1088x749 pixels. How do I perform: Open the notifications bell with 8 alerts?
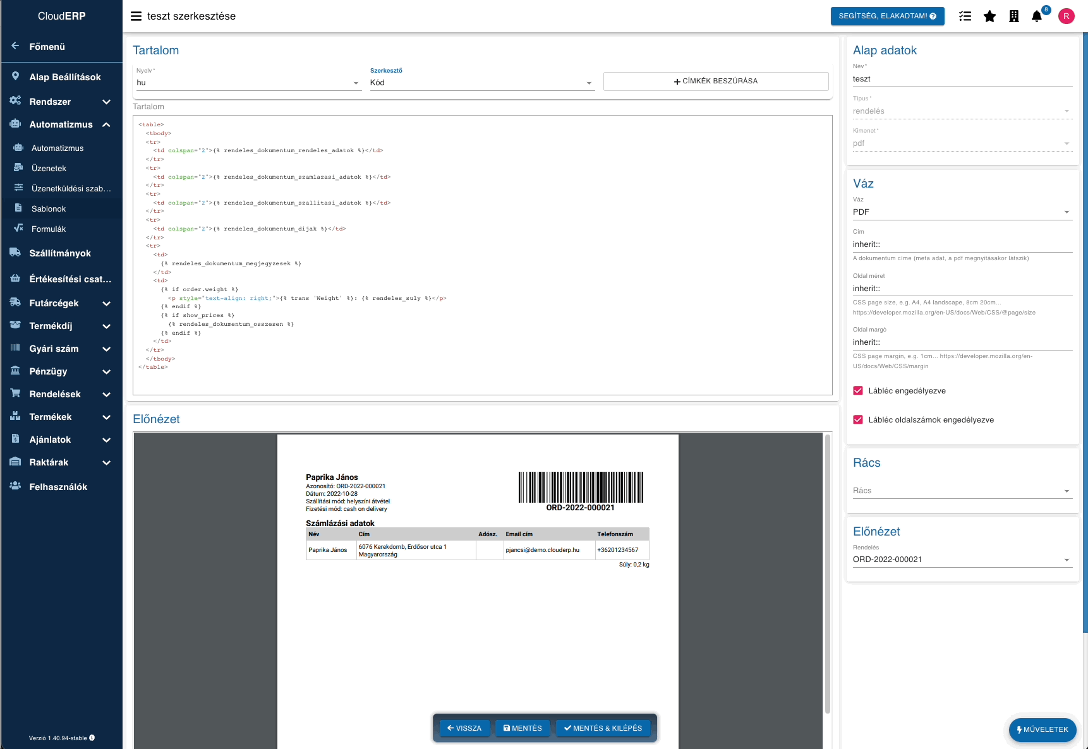pyautogui.click(x=1037, y=16)
